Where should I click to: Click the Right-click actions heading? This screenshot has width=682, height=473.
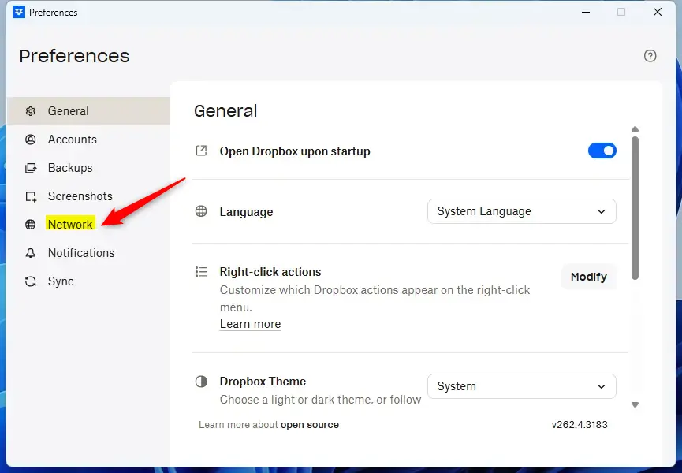[270, 272]
